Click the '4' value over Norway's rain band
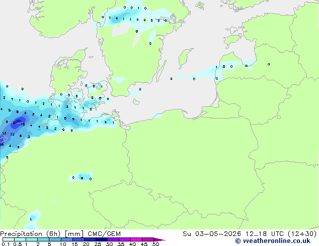The image size is (319, 246). click(x=117, y=18)
